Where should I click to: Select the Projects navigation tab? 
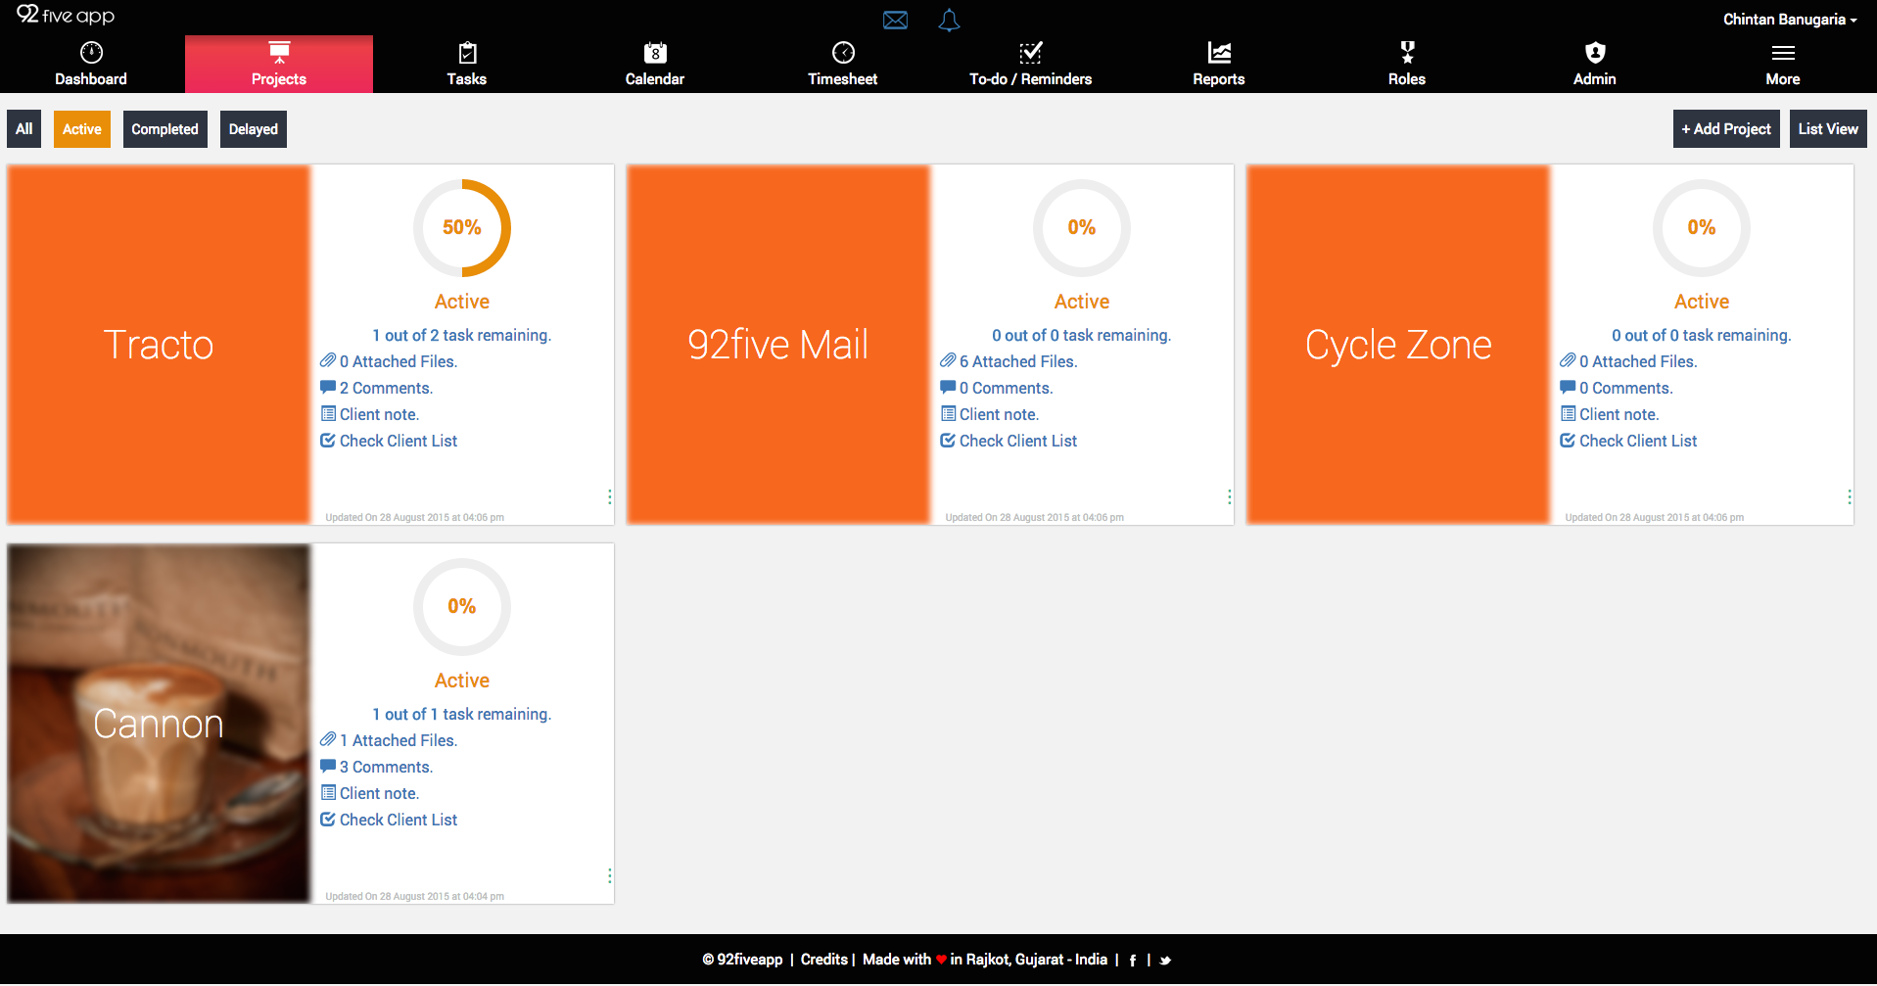click(279, 65)
